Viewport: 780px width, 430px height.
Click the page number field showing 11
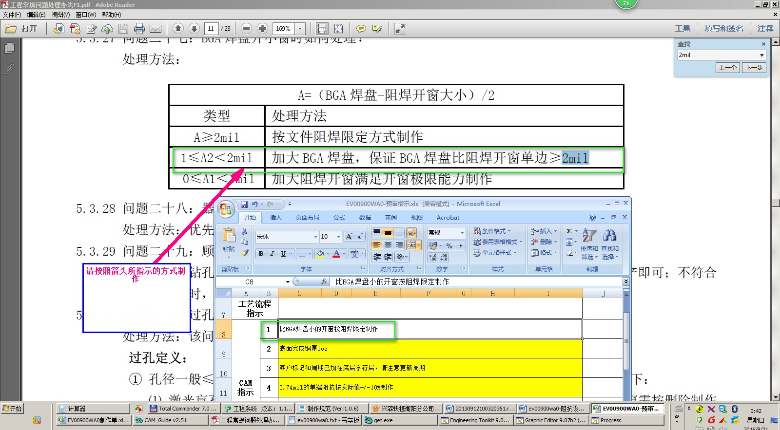211,29
